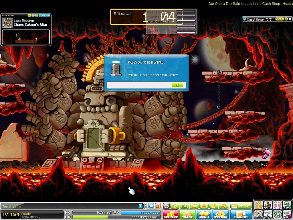Click the green EXP progress bar
Image resolution: width=293 pixels, height=220 pixels.
coord(116,217)
